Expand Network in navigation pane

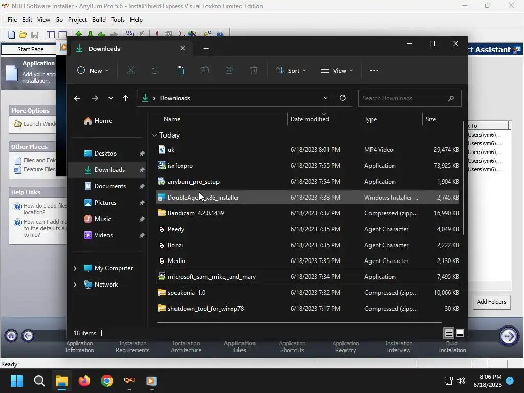75,285
